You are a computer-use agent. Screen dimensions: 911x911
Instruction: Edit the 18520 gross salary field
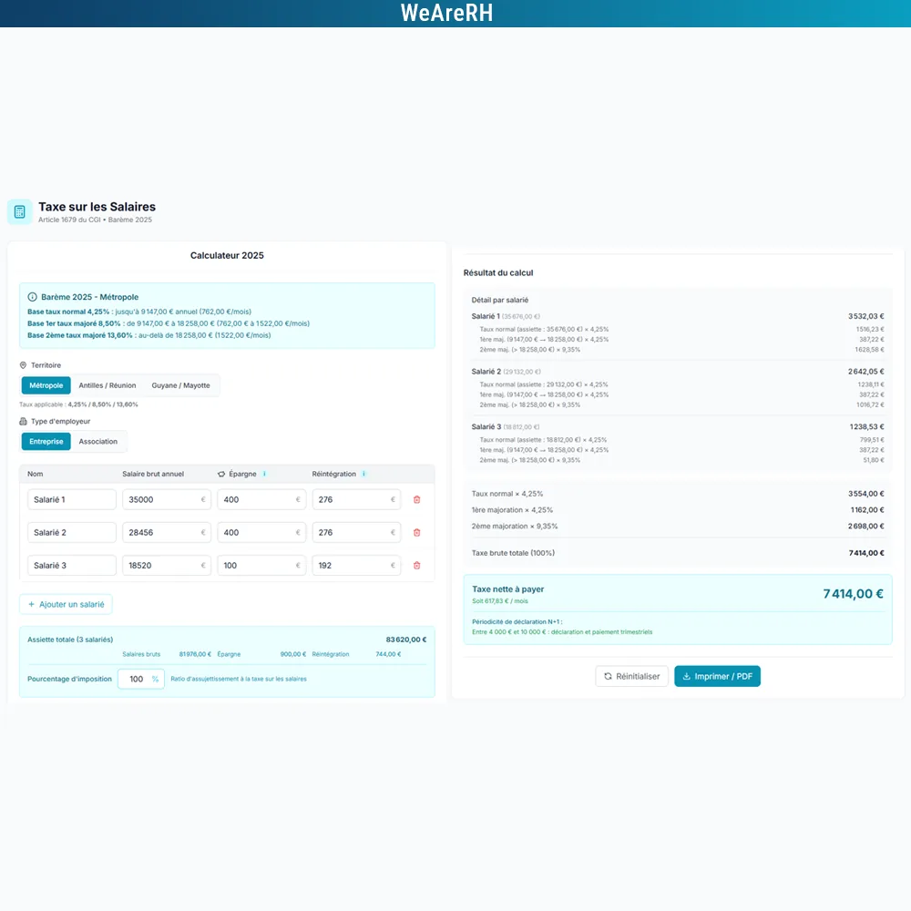[x=167, y=566]
